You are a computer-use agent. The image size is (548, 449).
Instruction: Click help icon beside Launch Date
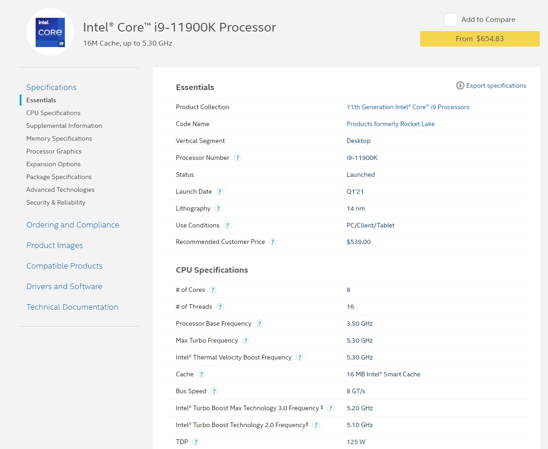tap(220, 191)
